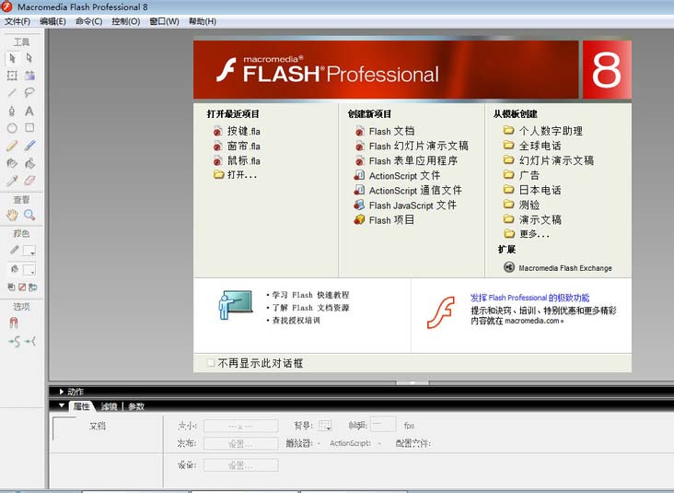Open the 窗口(W) menu
Viewport: 674px width, 493px height.
tap(164, 21)
